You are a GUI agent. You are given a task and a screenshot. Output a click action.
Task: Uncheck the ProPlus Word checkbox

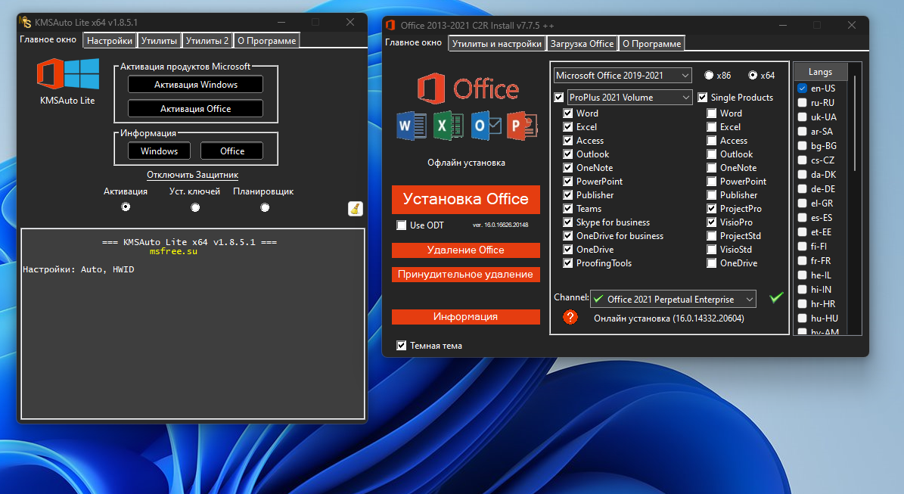pyautogui.click(x=568, y=113)
